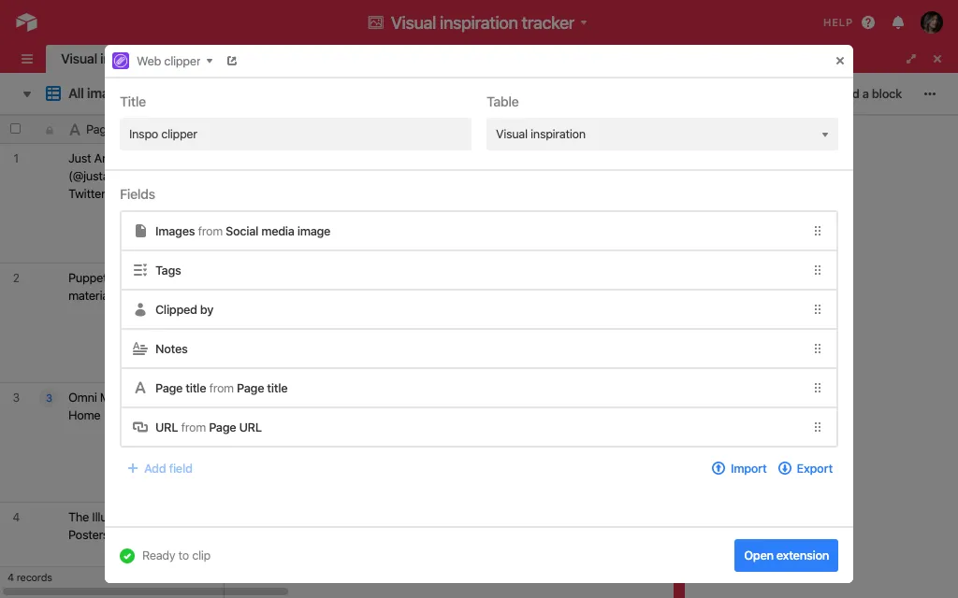Screen dimensions: 958x598
Task: Toggle the select all records checkbox
Action: click(15, 129)
